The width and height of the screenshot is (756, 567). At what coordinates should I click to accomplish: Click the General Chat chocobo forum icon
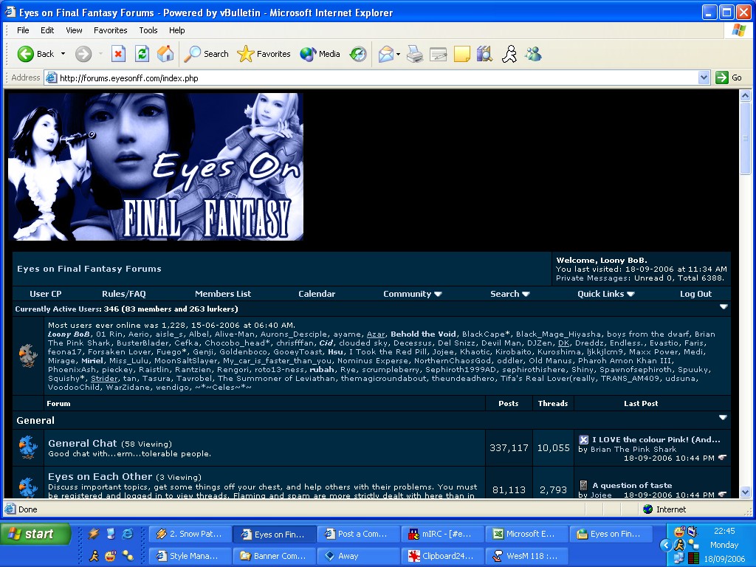click(28, 447)
